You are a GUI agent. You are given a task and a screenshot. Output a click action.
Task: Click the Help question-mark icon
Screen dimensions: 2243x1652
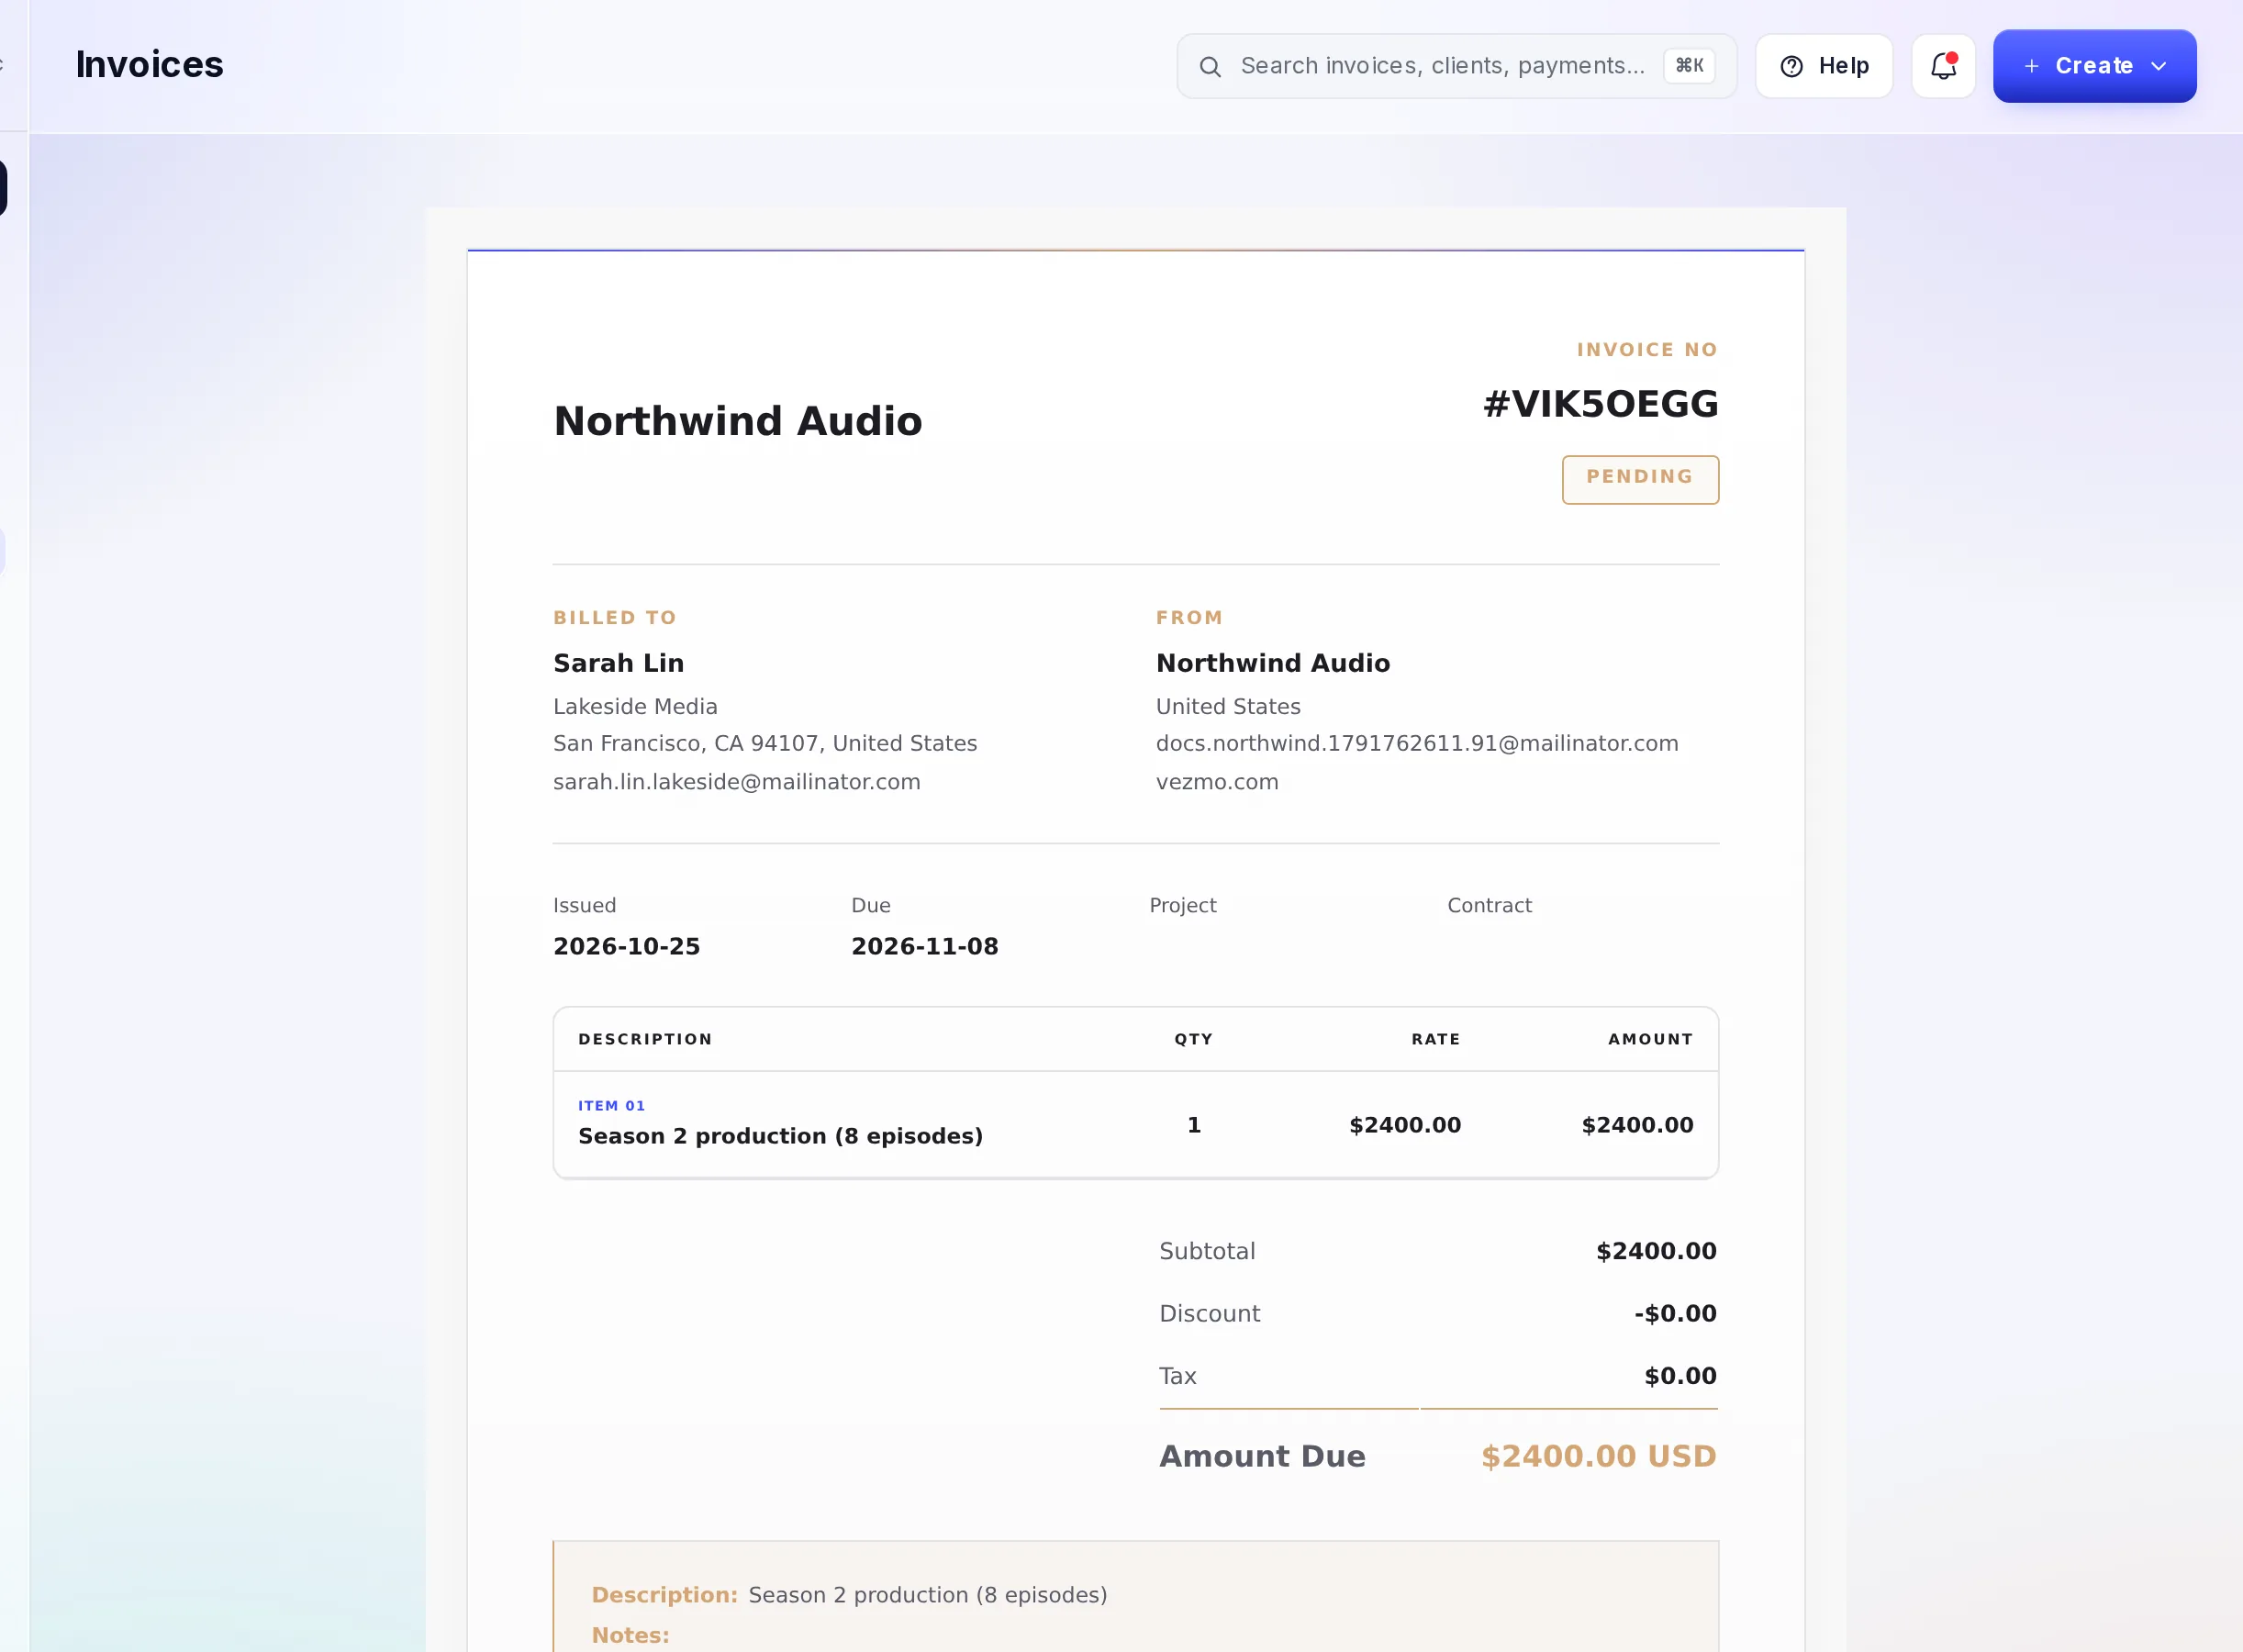point(1791,66)
